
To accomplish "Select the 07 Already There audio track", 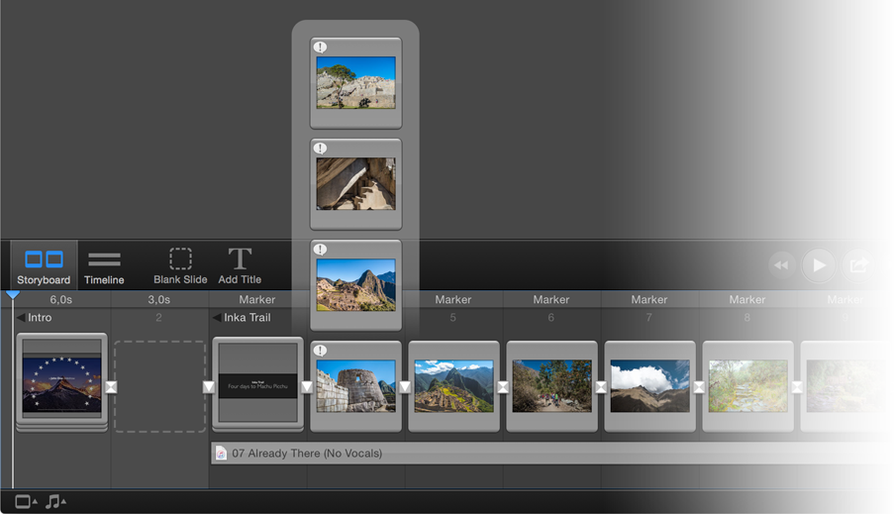I will (550, 454).
